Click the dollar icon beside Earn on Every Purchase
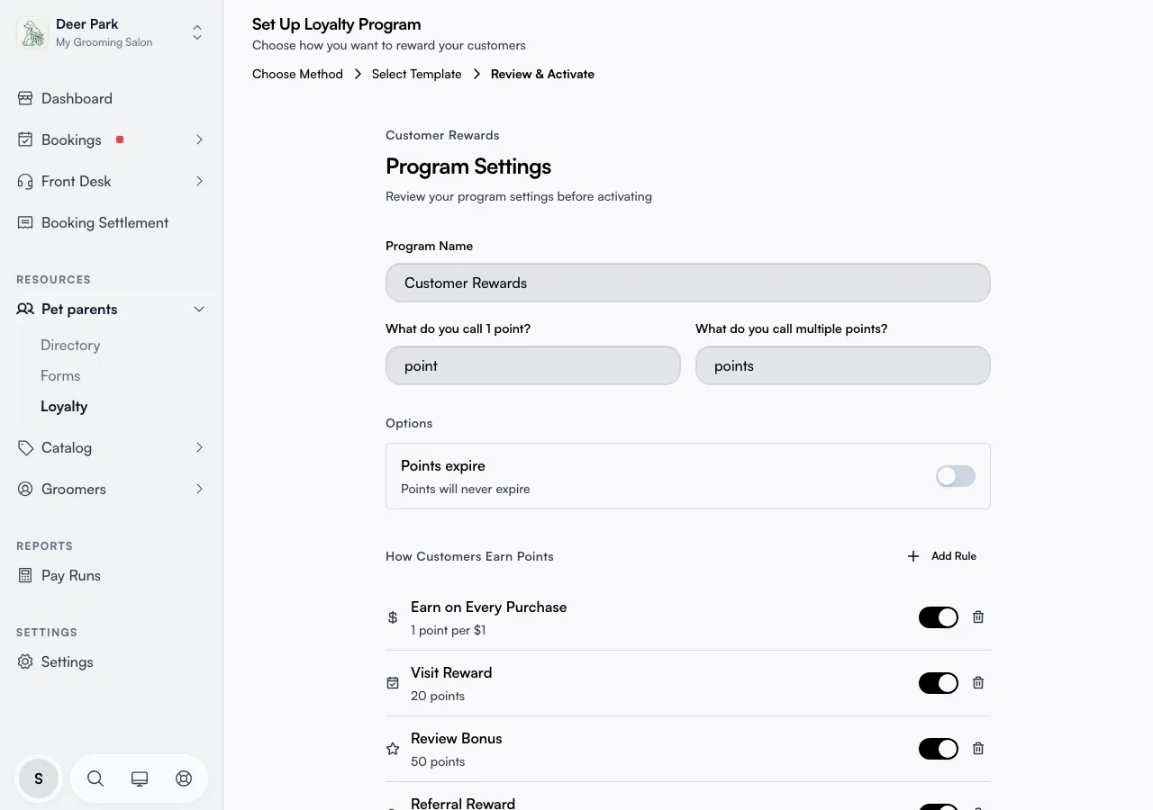The width and height of the screenshot is (1153, 810). (393, 617)
